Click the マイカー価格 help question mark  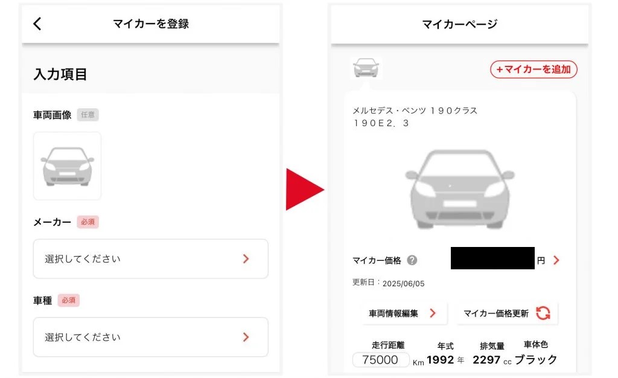point(412,260)
